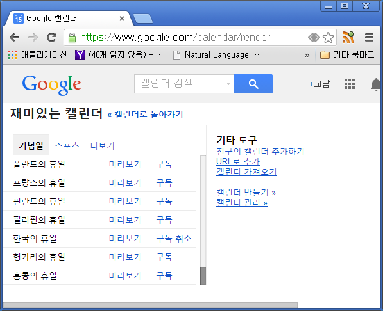Click the RSS subscription extension icon
Viewport: 383px width, 311px height.
(x=348, y=37)
